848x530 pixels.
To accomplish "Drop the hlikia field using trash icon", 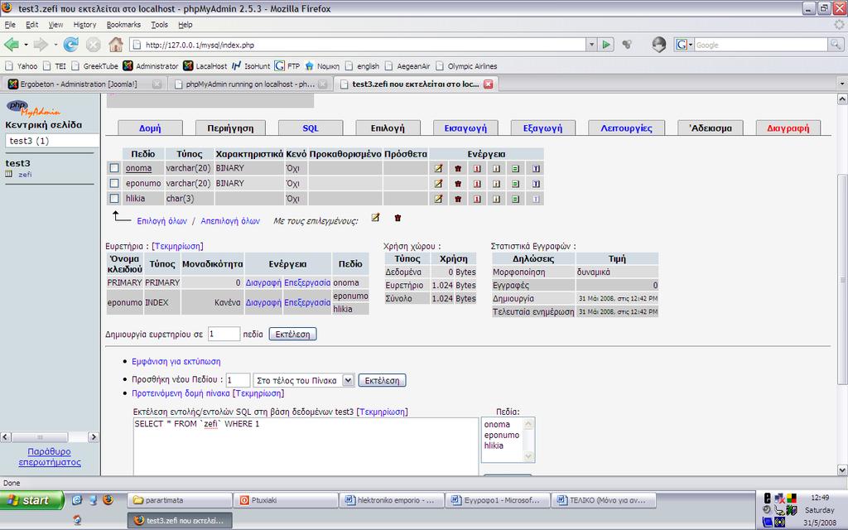I will [458, 199].
